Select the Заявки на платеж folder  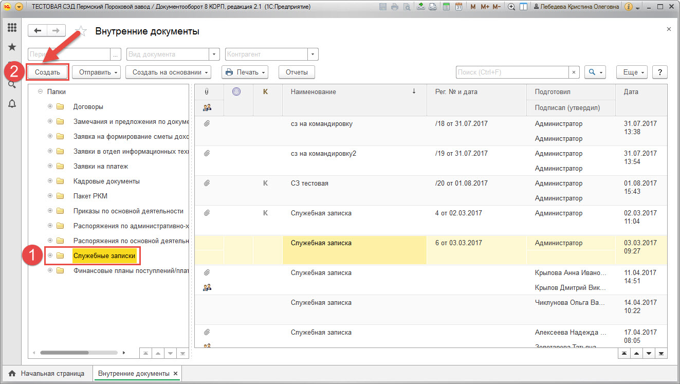[100, 166]
